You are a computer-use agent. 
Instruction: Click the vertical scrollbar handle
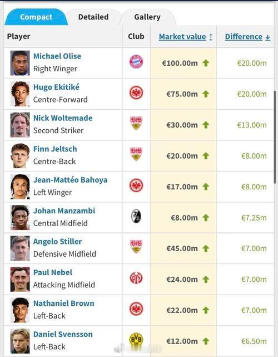point(275,137)
